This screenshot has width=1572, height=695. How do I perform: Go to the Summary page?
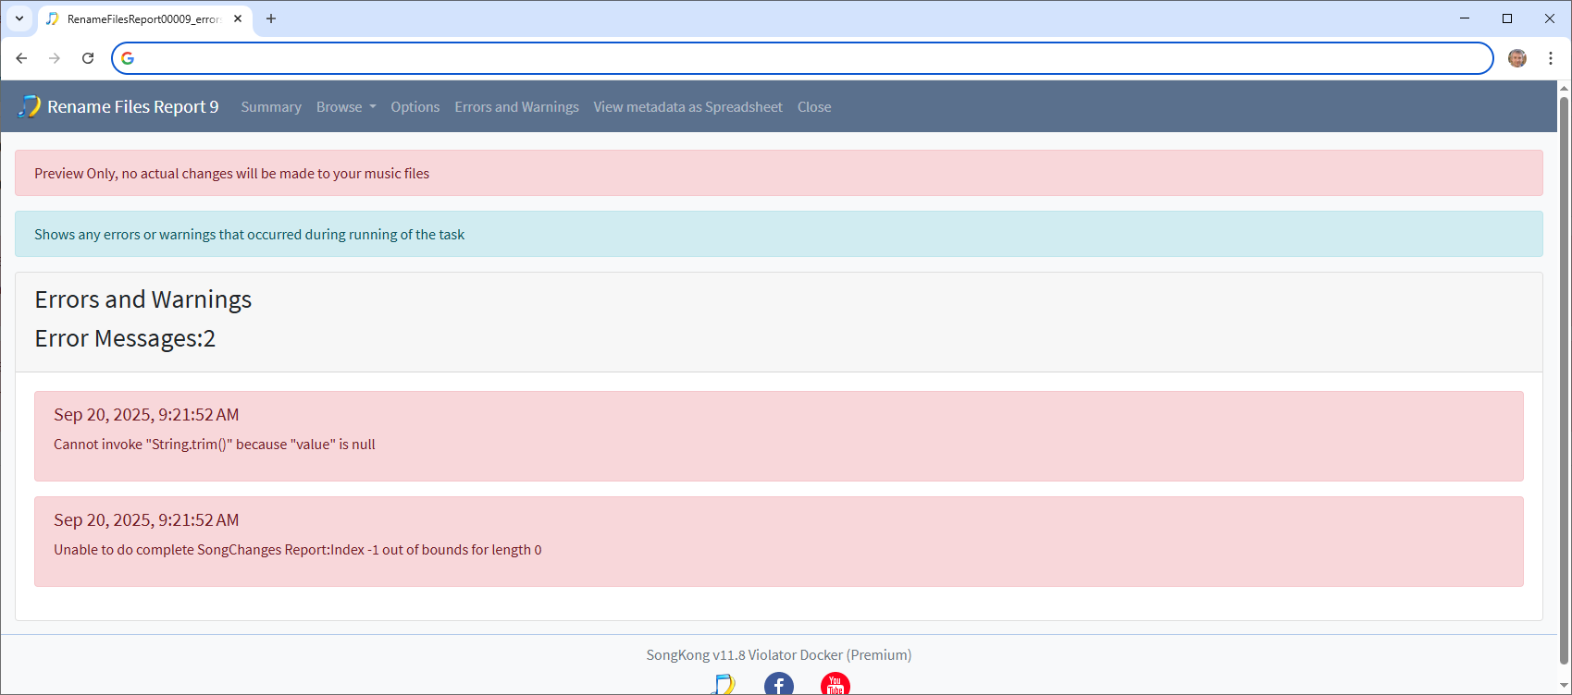pos(271,107)
